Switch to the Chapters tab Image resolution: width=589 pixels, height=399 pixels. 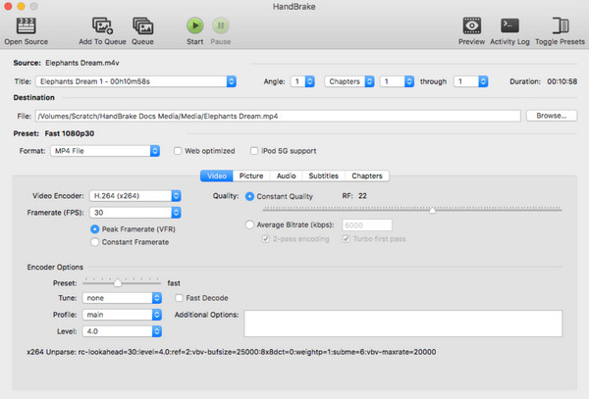click(x=367, y=175)
